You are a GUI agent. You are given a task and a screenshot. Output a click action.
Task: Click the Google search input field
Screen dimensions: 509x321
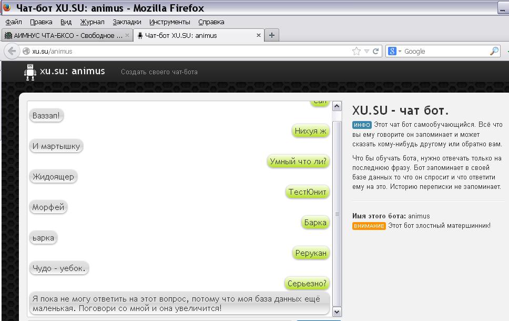pos(446,52)
